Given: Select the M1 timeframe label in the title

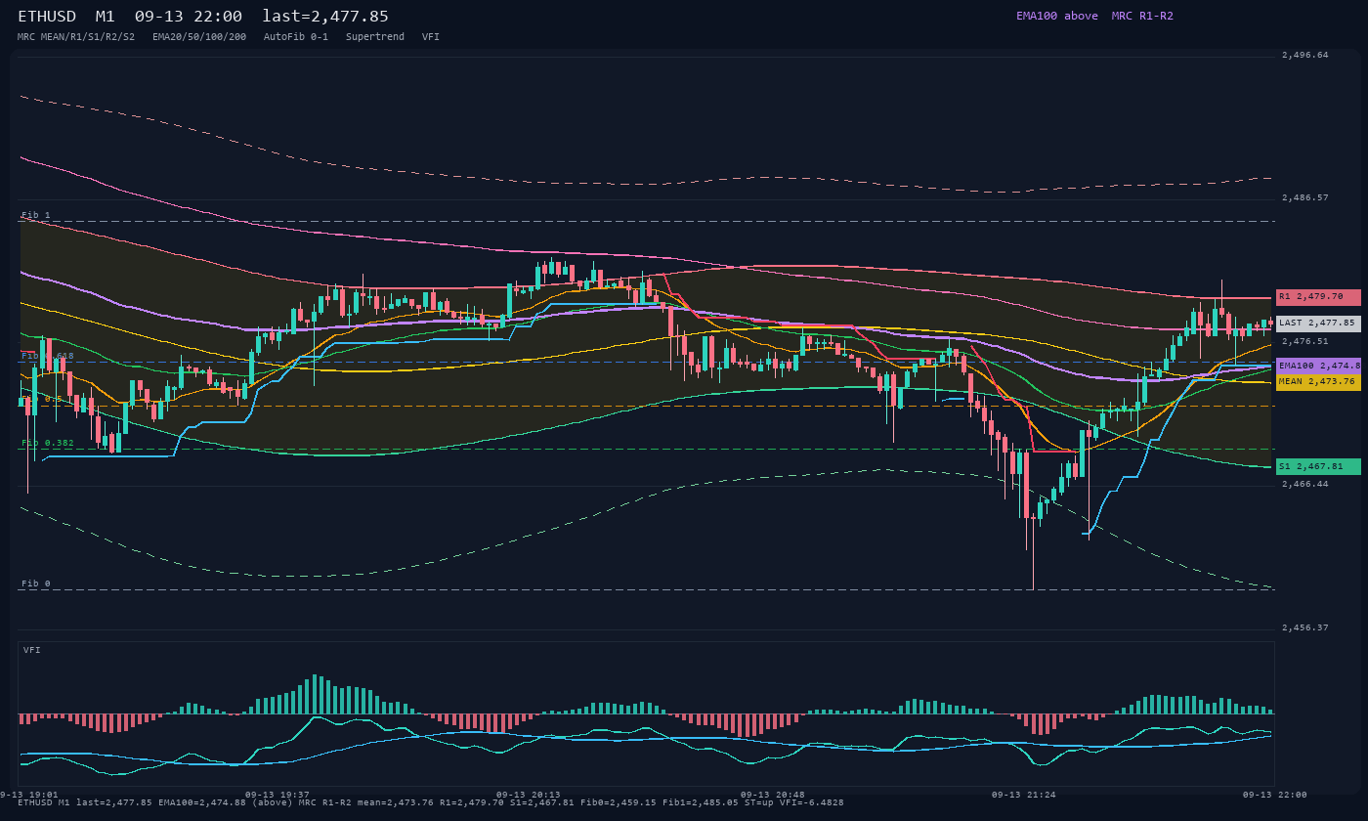Looking at the screenshot, I should coord(106,16).
